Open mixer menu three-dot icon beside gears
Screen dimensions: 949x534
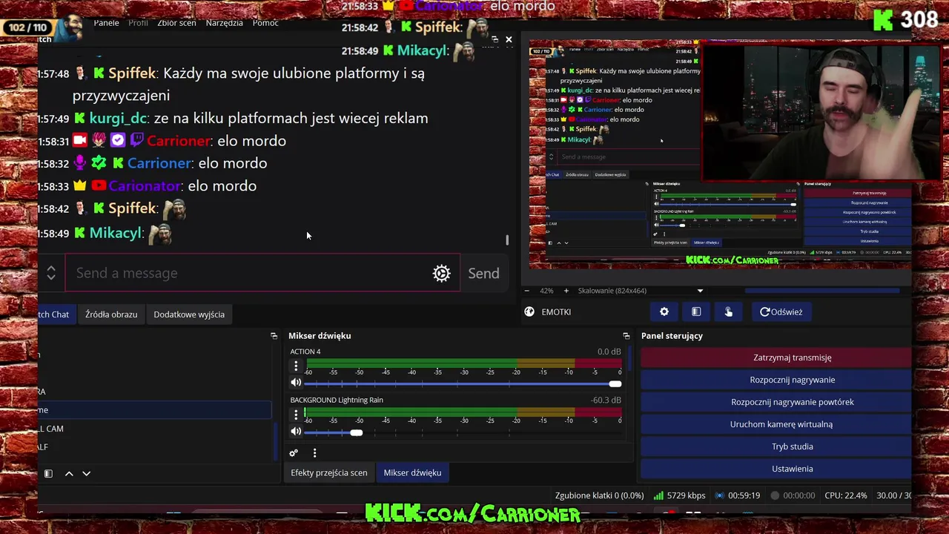pos(314,453)
